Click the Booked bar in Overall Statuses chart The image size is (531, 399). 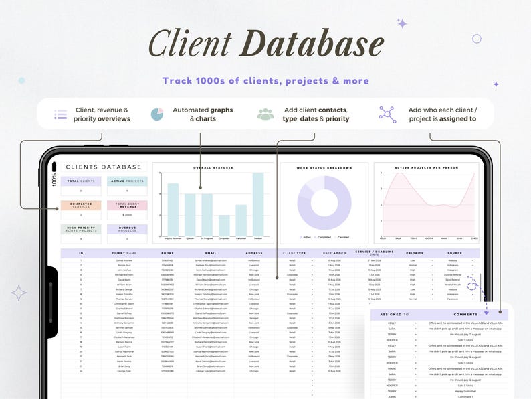pos(258,204)
